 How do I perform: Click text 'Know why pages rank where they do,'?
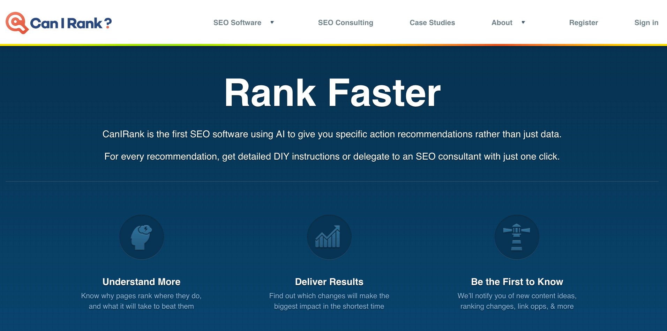pyautogui.click(x=141, y=296)
